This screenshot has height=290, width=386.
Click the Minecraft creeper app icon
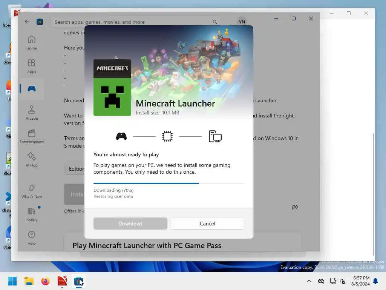pos(112,88)
